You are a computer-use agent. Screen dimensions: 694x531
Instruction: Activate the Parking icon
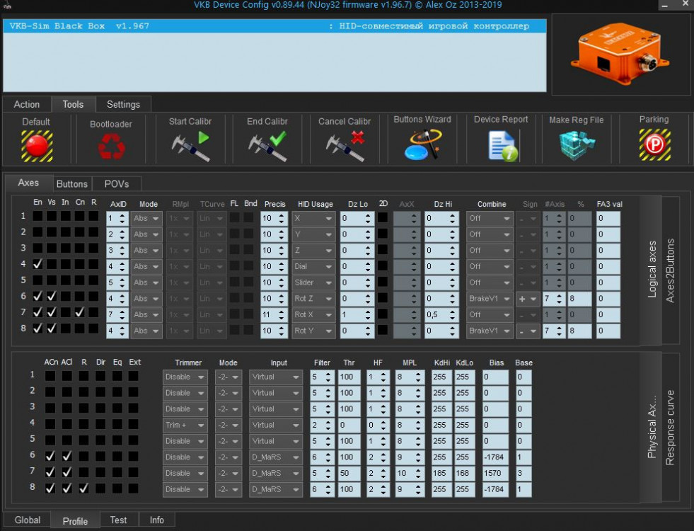654,144
